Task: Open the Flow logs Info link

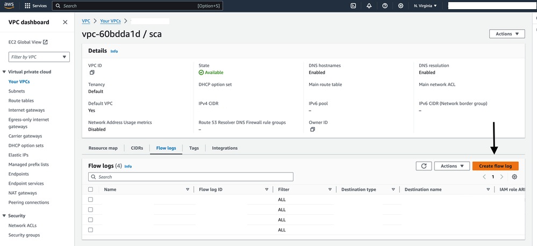Action: point(128,167)
